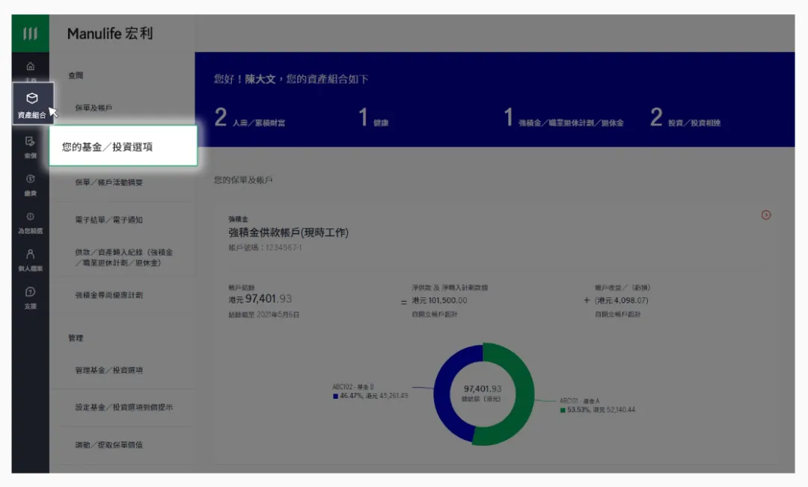The image size is (808, 487).
Task: Select the 1 強積金／職業退休計劃 summary
Action: [x=564, y=118]
